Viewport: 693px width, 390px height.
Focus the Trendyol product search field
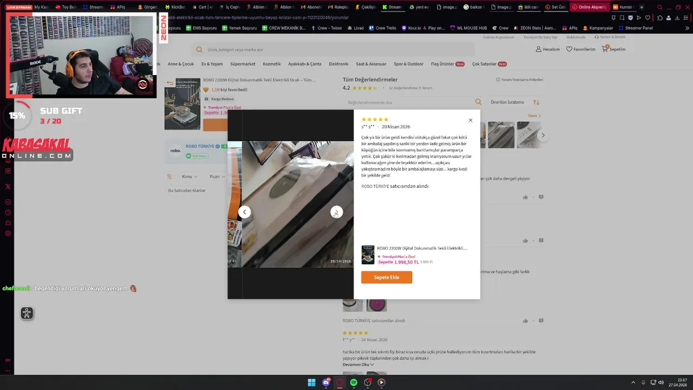point(333,50)
